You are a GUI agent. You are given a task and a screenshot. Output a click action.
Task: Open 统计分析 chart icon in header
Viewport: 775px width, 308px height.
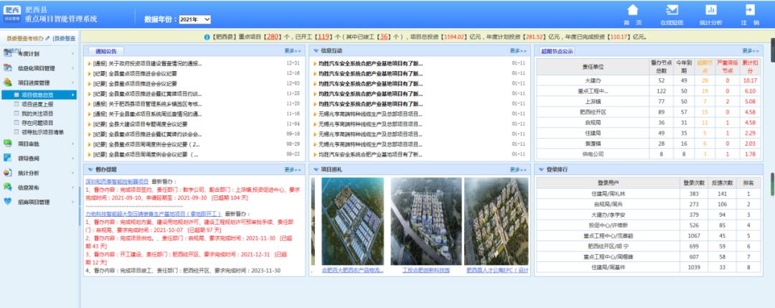tap(710, 10)
